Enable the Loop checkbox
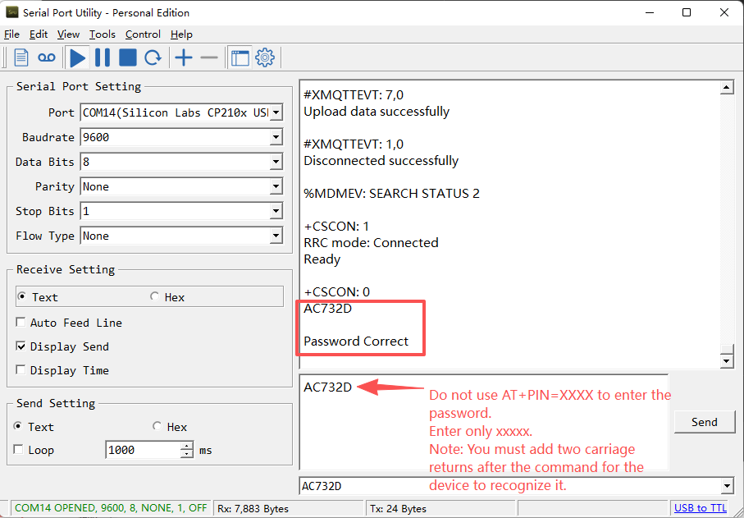The height and width of the screenshot is (518, 744). click(34, 450)
